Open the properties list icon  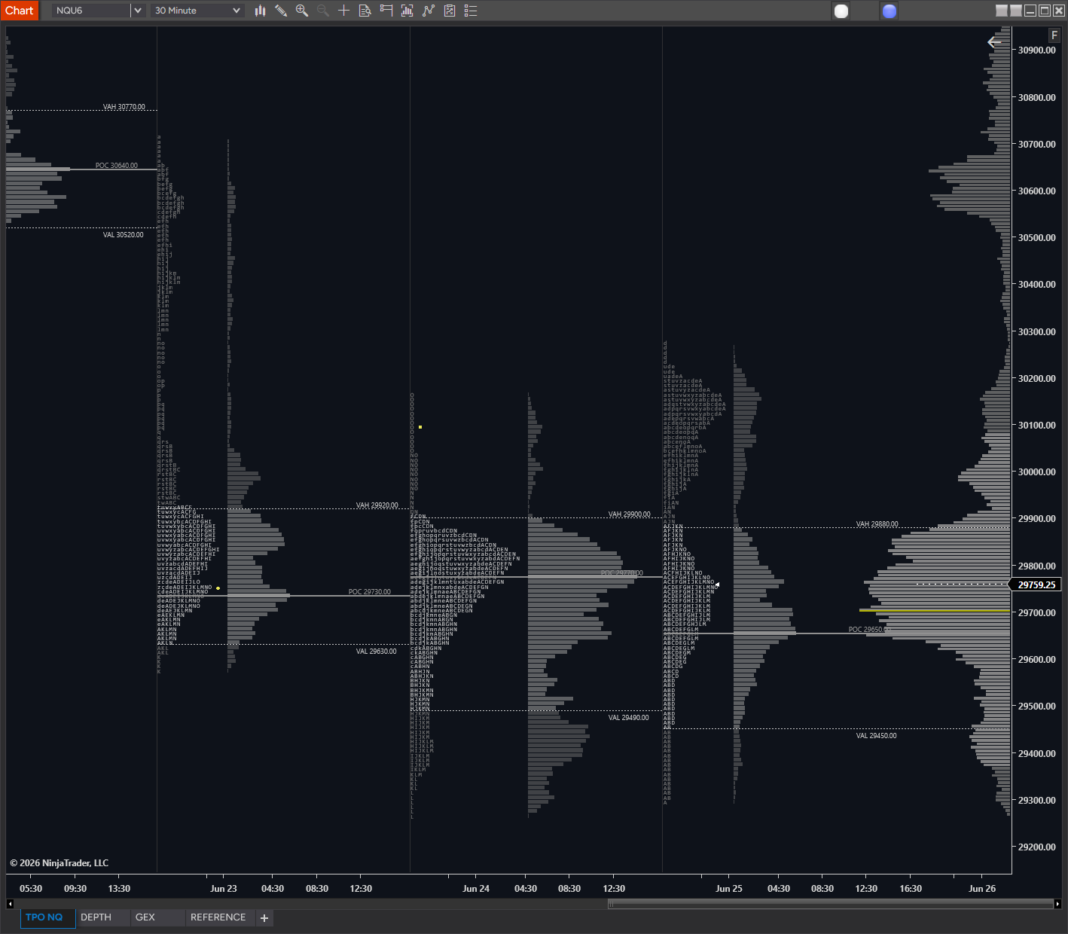471,11
